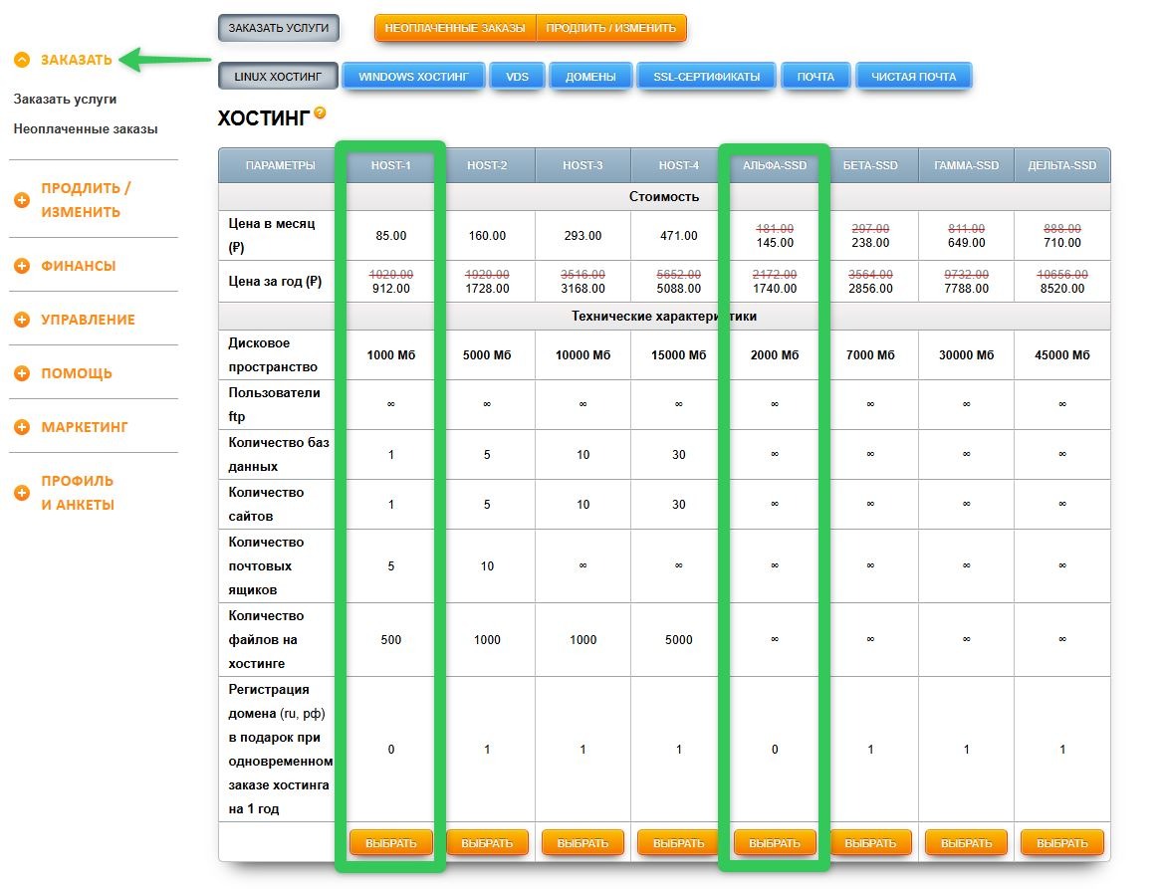1164x889 pixels.
Task: Collapse the ЗАКАЗАТЬ section arrow icon
Action: click(22, 60)
